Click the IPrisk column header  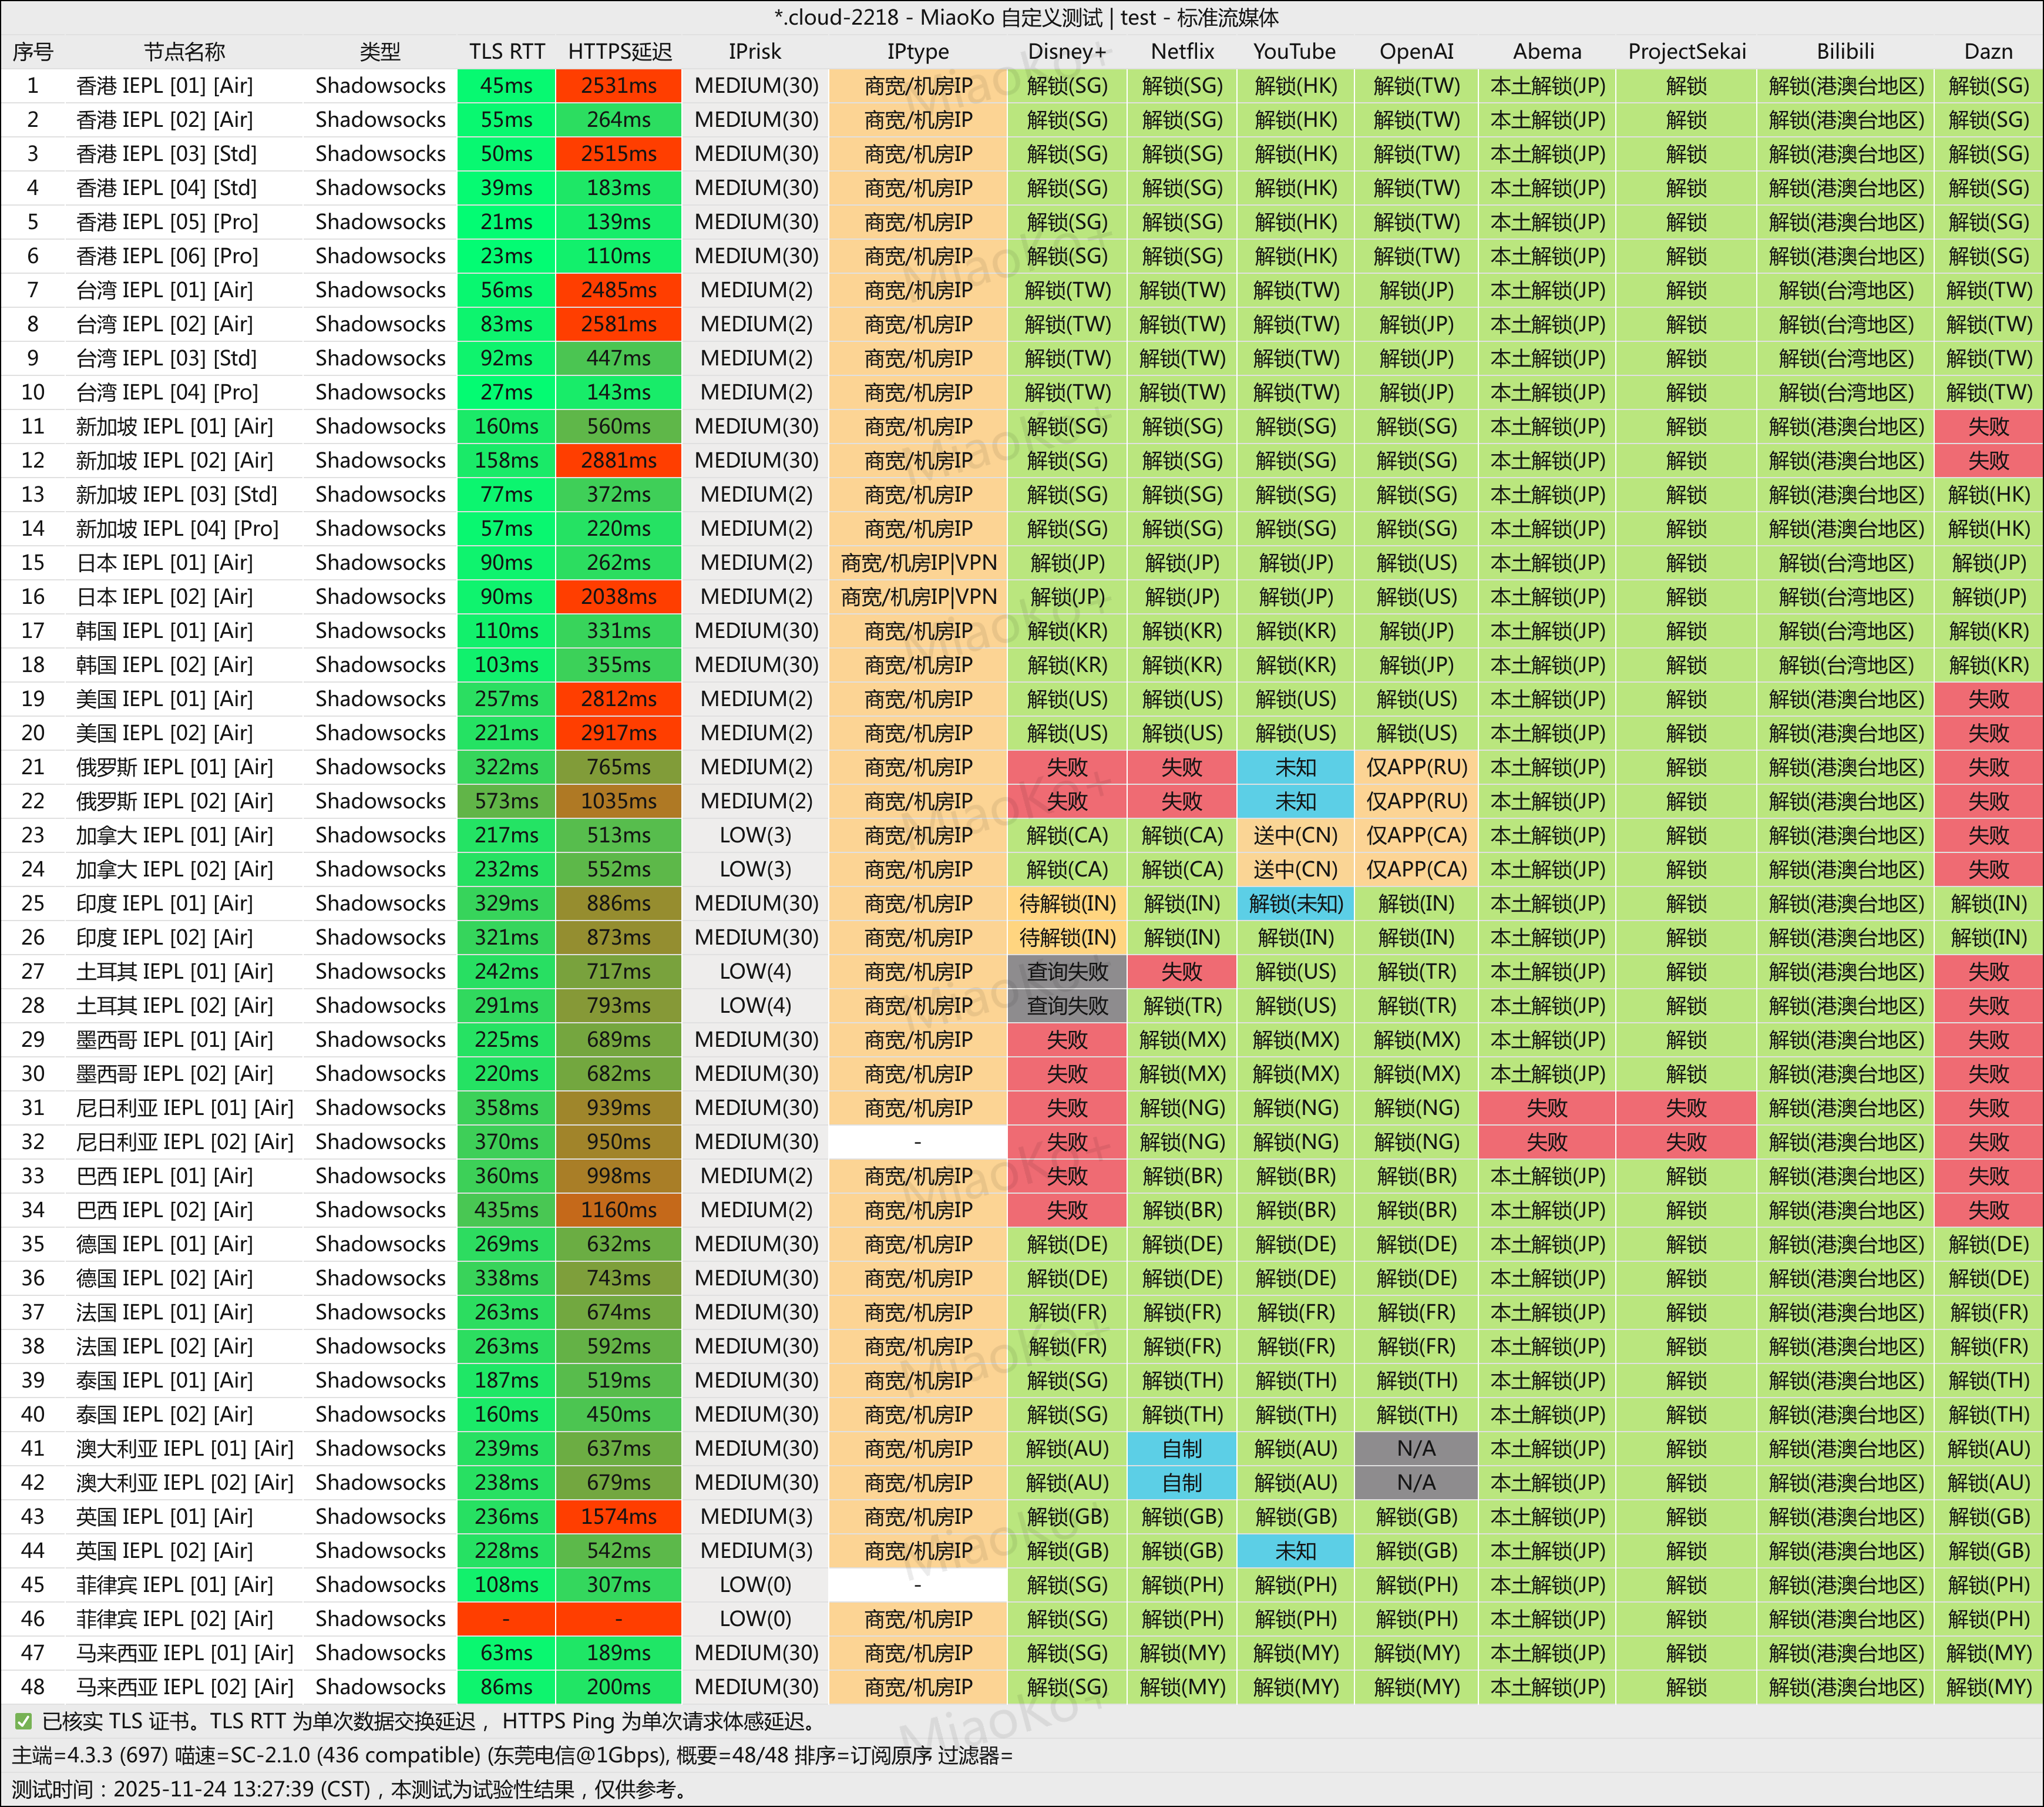755,51
